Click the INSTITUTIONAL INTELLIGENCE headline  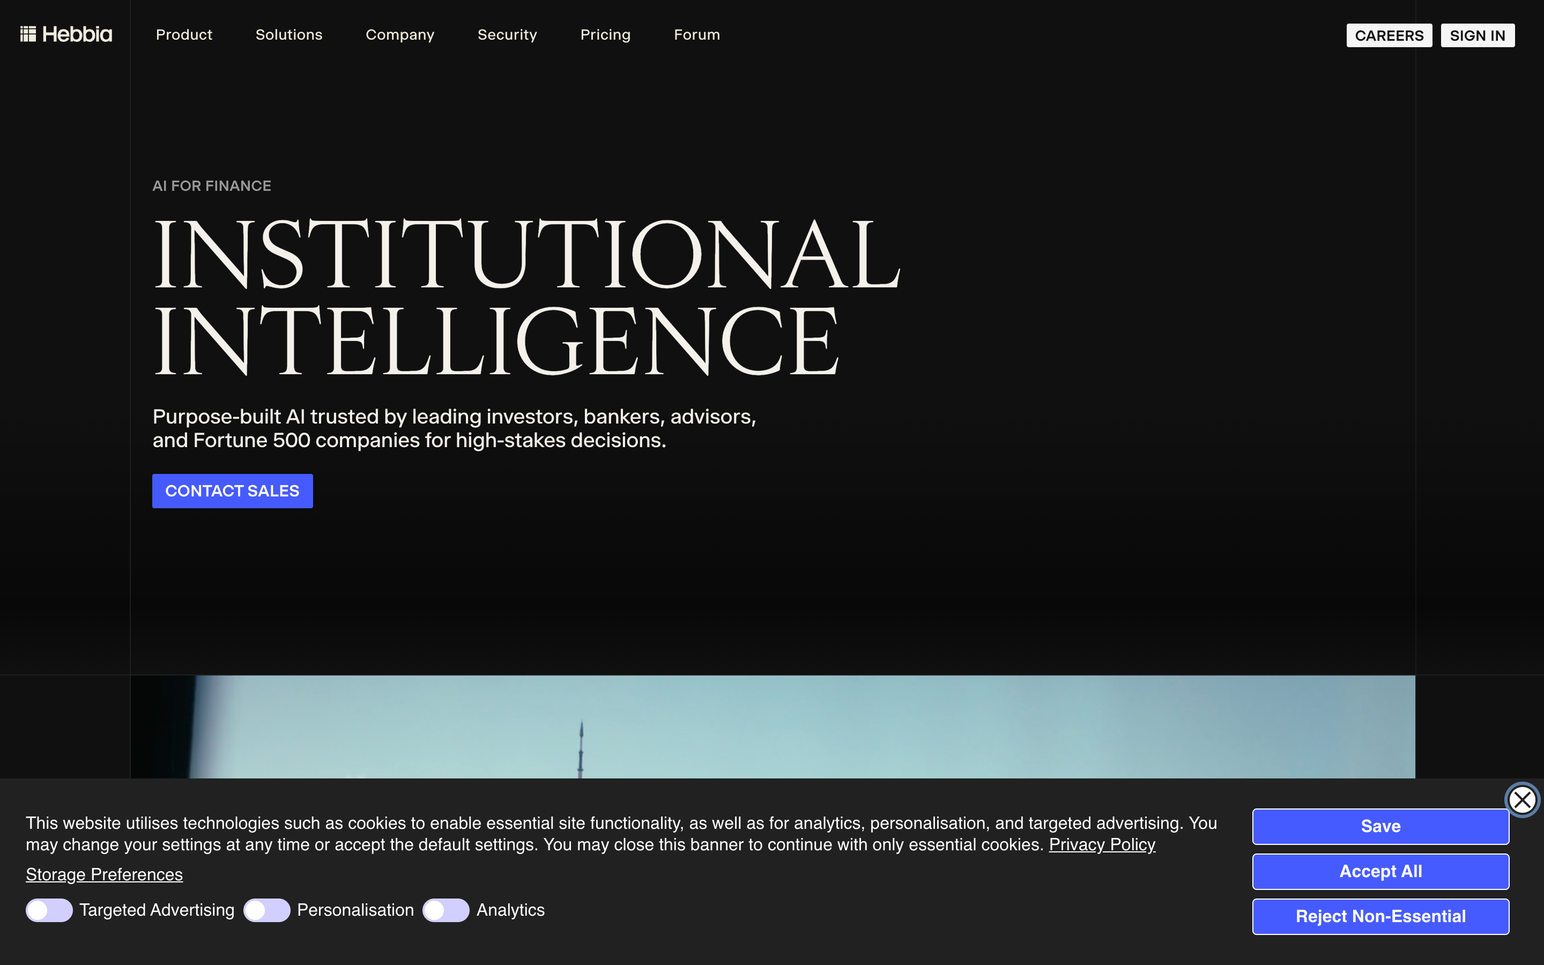tap(526, 297)
